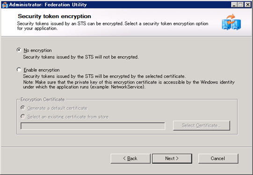Click the certificate path text field
This screenshot has width=253, height=175.
click(93, 126)
